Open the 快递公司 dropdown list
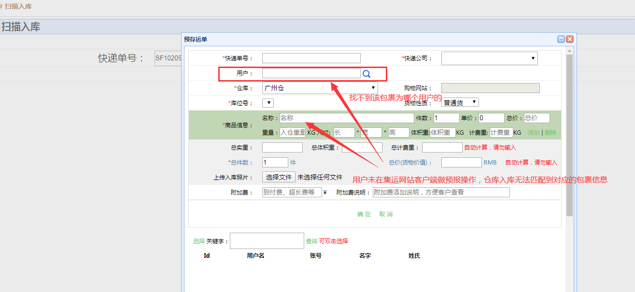 [489, 58]
